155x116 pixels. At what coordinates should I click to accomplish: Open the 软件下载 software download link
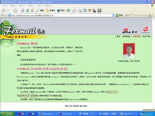pyautogui.click(x=147, y=37)
